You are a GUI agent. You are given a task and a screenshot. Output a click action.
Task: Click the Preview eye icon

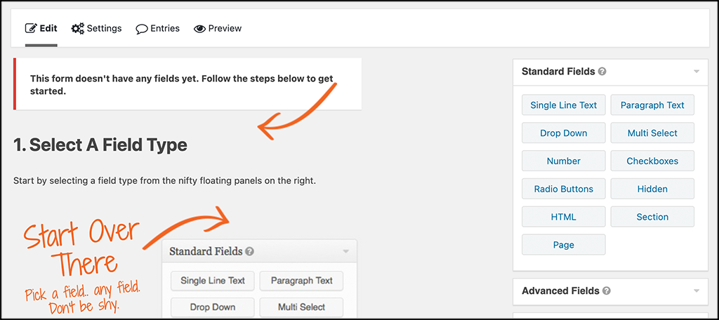[199, 29]
